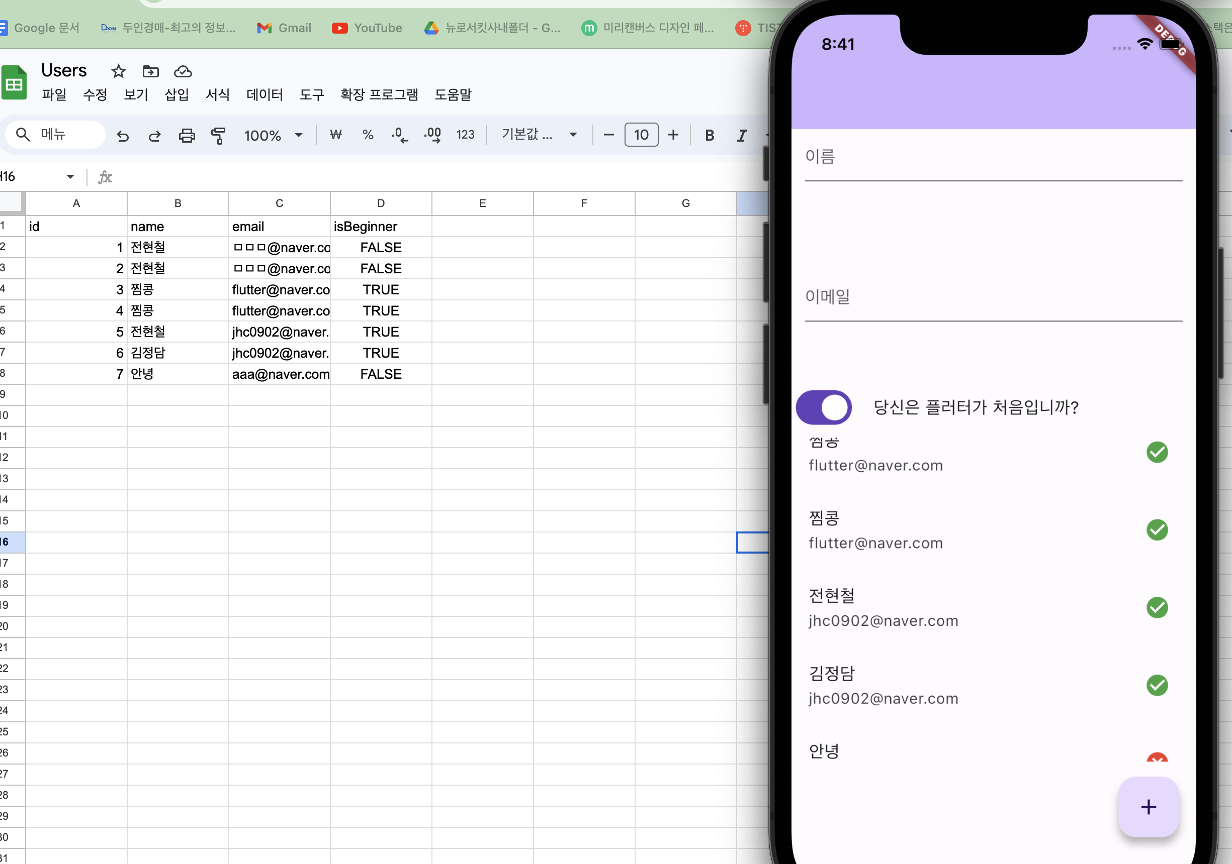Open the cell name box dropdown
The image size is (1232, 864).
click(70, 176)
